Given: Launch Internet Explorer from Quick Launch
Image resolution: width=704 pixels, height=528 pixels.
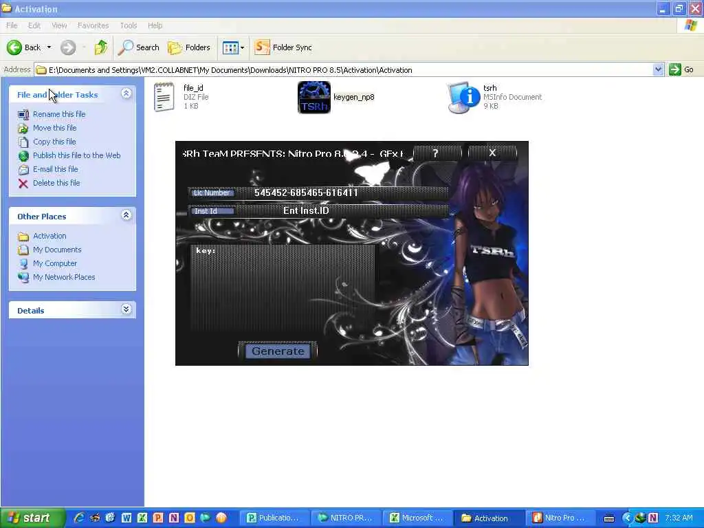Looking at the screenshot, I should (79, 518).
